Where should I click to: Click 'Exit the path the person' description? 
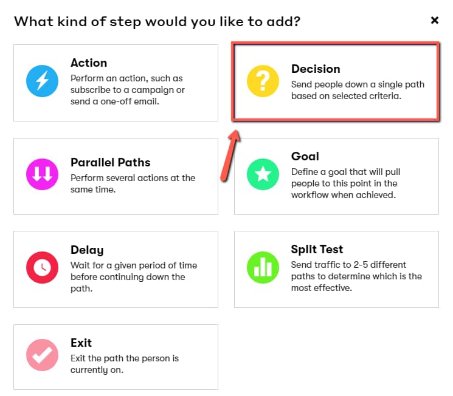125,364
